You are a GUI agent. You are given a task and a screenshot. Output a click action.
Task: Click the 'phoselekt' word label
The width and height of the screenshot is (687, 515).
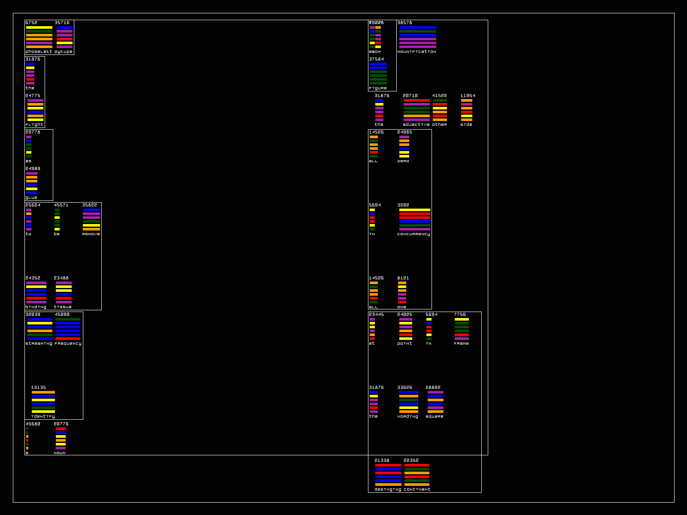(39, 51)
